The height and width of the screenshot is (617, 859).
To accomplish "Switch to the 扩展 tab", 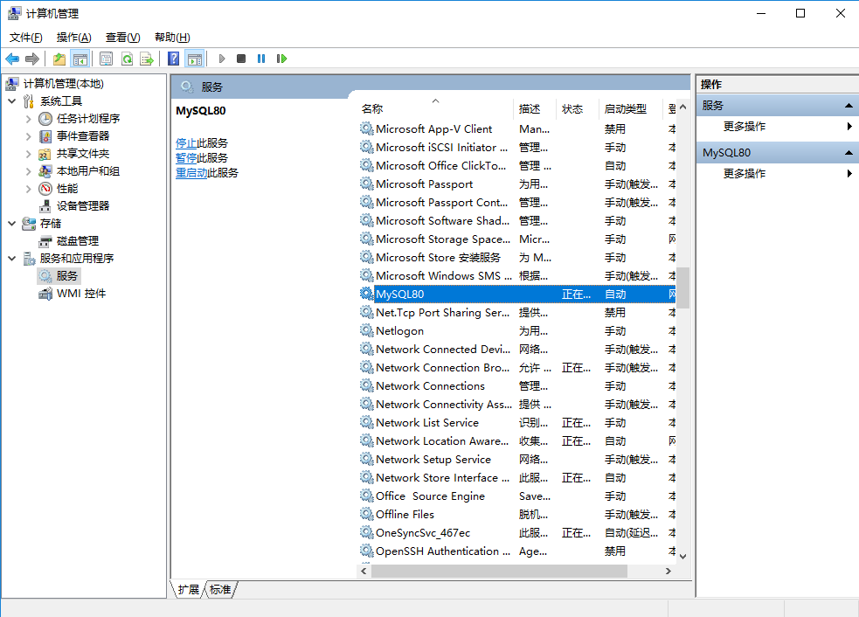I will (x=189, y=590).
